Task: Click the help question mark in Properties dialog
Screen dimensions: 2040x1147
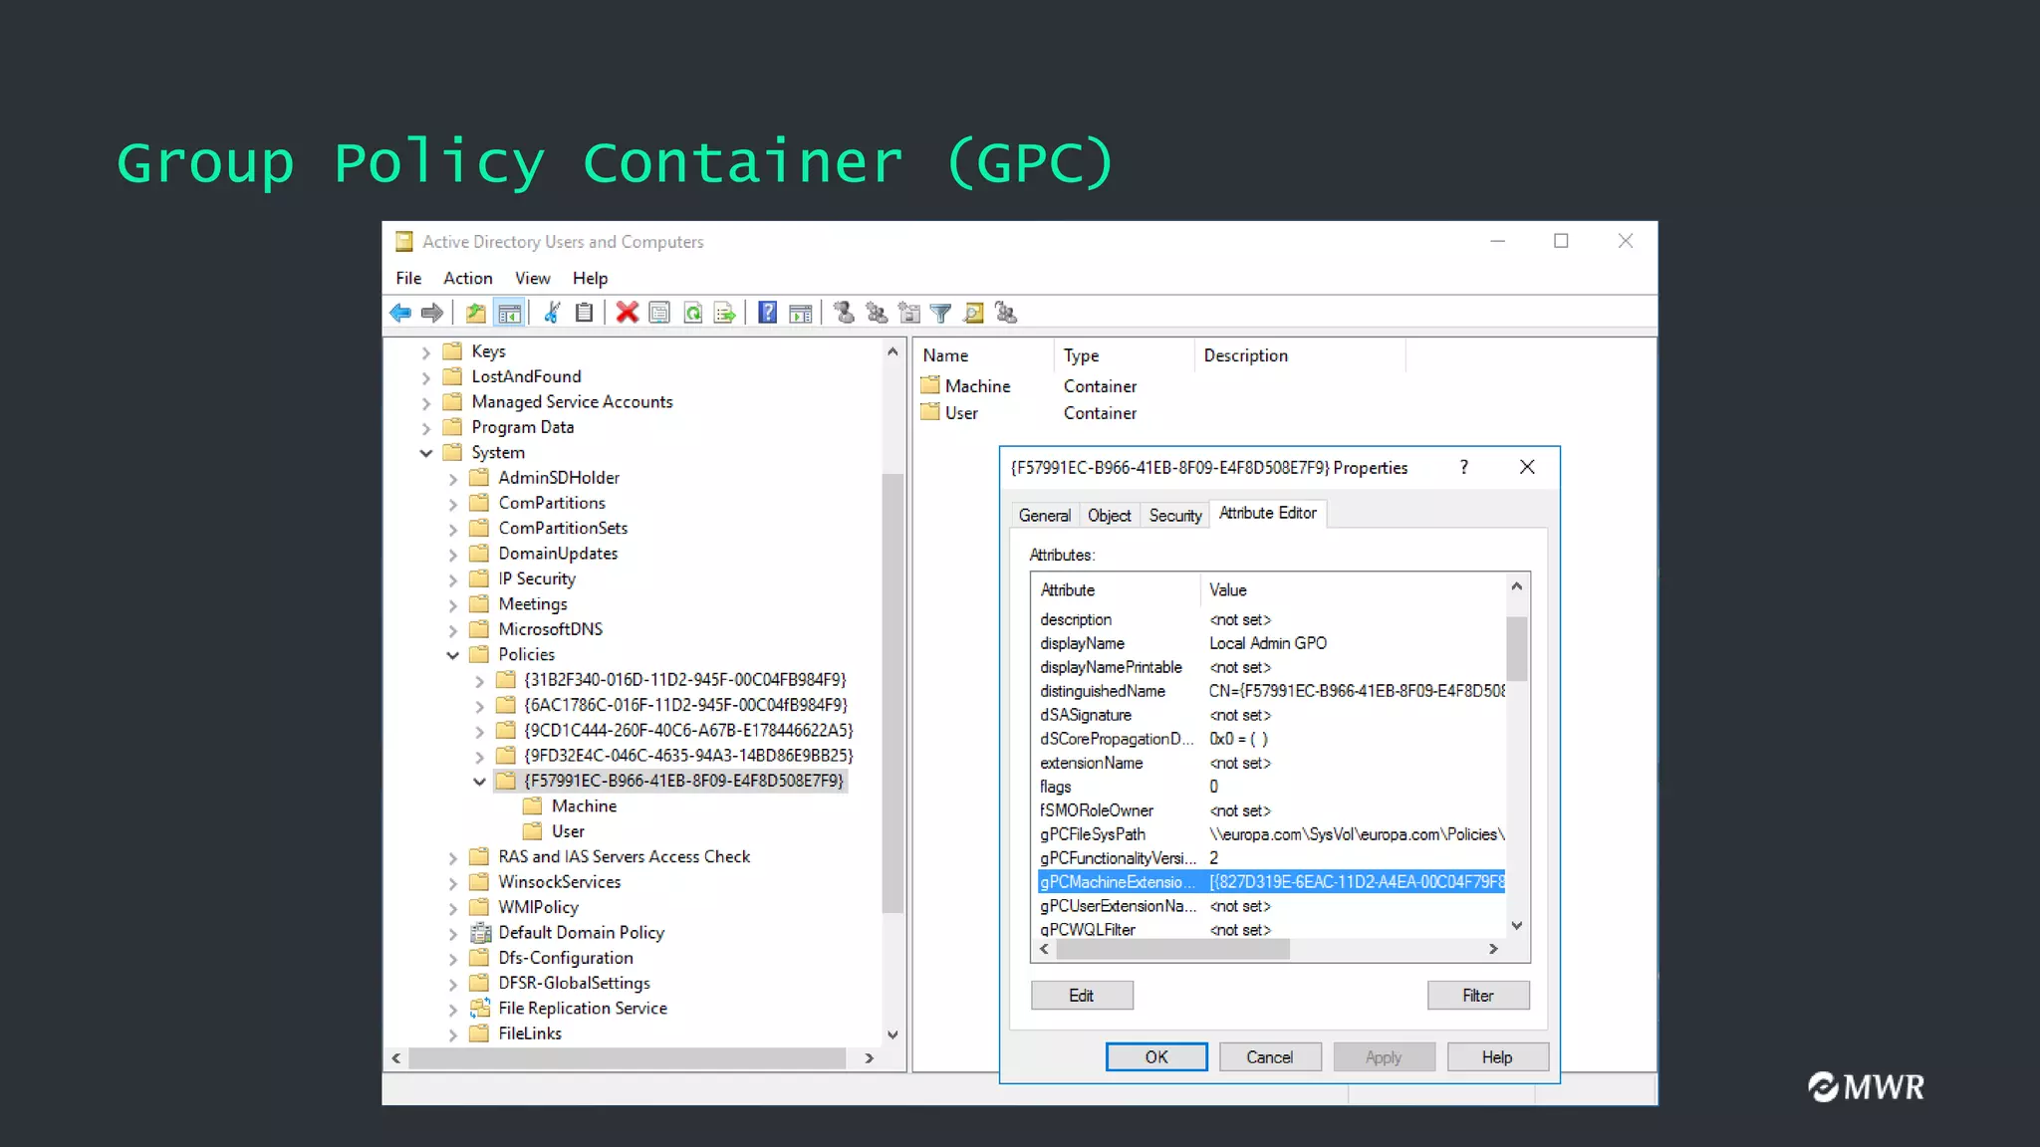Action: click(x=1464, y=467)
